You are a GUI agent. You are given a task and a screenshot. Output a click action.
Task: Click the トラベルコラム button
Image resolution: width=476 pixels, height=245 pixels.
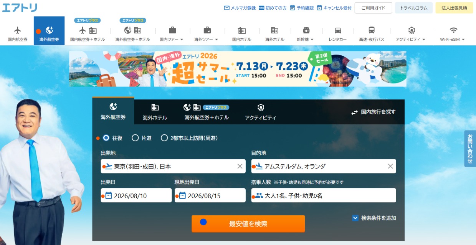pyautogui.click(x=414, y=8)
